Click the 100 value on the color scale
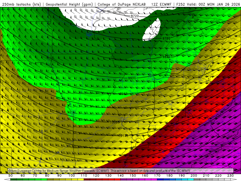 pyautogui.click(x=72, y=176)
